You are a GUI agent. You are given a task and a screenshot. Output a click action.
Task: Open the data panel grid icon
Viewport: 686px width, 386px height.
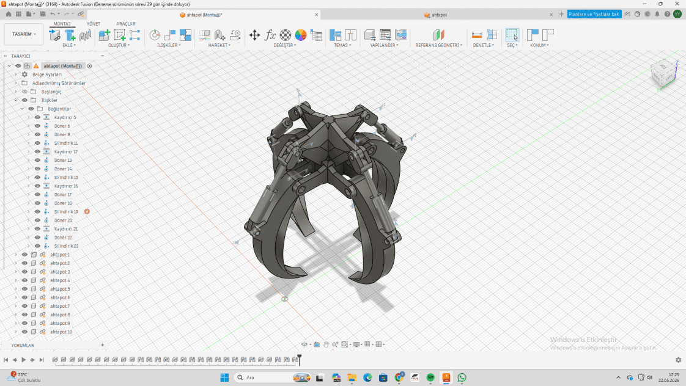click(18, 15)
